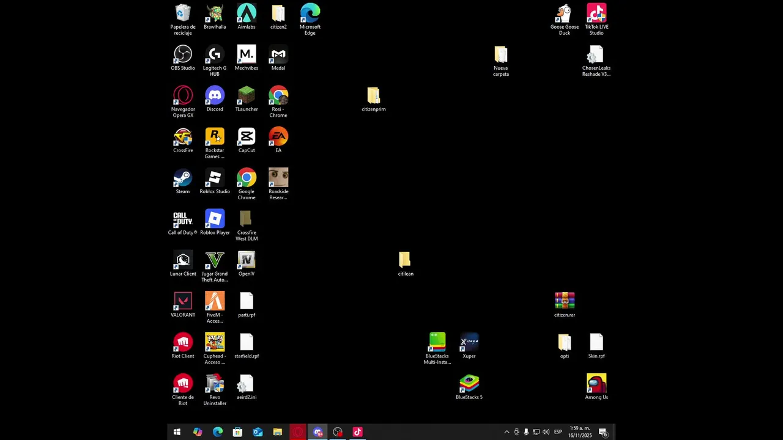Image resolution: width=783 pixels, height=440 pixels.
Task: Show hidden system tray icons
Action: click(x=507, y=432)
